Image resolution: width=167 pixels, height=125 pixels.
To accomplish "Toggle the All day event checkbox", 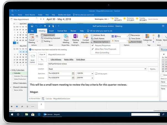I will 96,74.
